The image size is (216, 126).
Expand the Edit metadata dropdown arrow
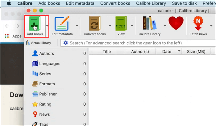[77, 26]
